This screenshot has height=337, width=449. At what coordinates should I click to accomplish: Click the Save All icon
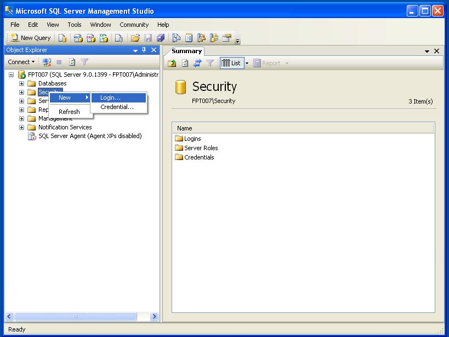click(x=161, y=38)
